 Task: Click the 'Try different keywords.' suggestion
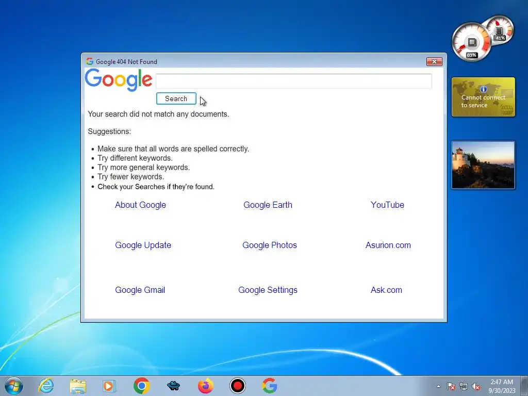pyautogui.click(x=135, y=158)
